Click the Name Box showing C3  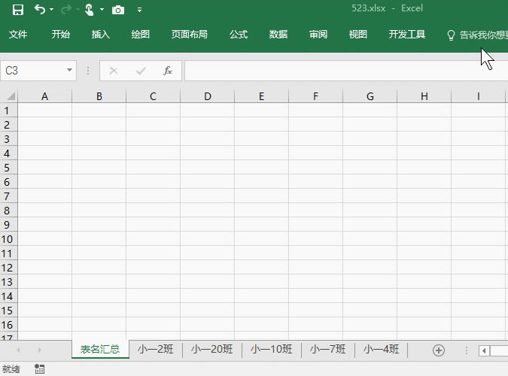coord(38,71)
